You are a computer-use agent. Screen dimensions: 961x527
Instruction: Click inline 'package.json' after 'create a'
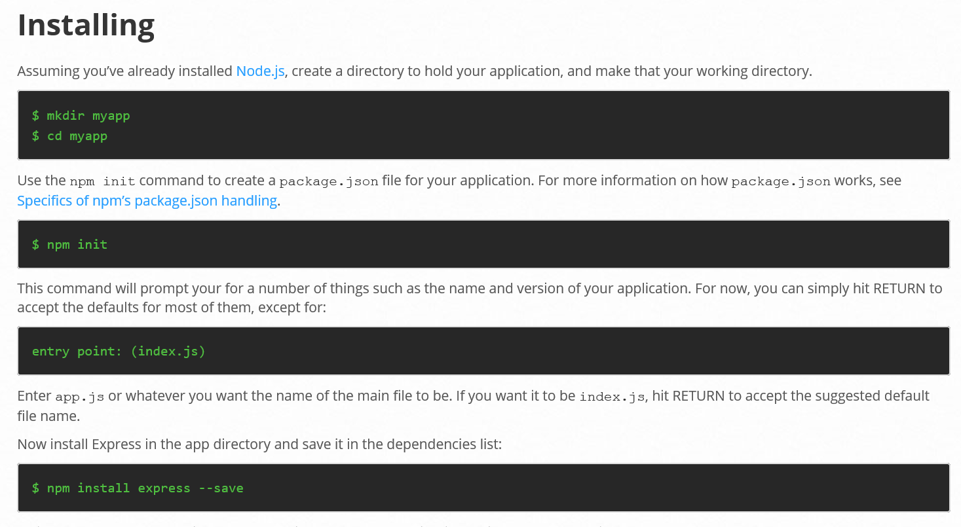pyautogui.click(x=329, y=181)
